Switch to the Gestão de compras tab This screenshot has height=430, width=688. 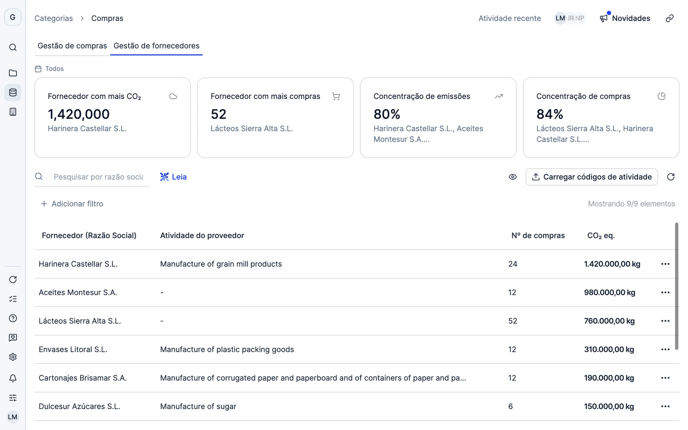[x=72, y=46]
